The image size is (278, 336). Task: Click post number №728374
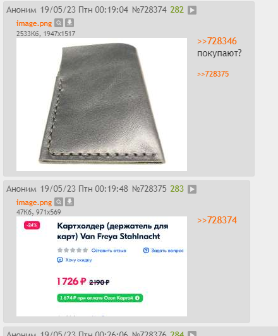click(149, 9)
